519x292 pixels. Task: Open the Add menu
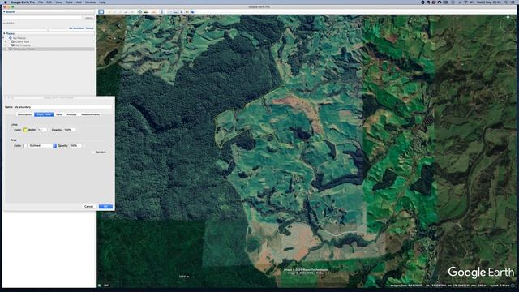(x=79, y=2)
